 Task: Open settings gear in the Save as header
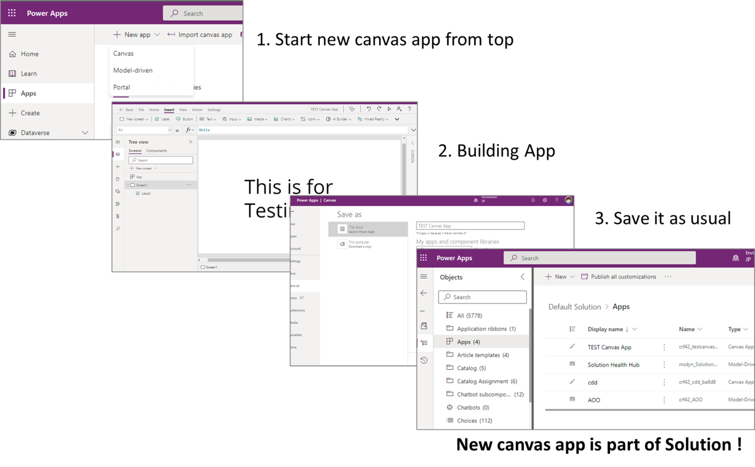[545, 200]
